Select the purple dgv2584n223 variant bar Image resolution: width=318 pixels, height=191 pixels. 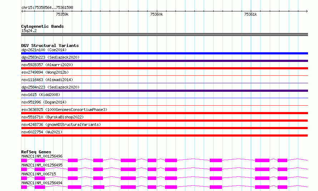click(x=164, y=91)
